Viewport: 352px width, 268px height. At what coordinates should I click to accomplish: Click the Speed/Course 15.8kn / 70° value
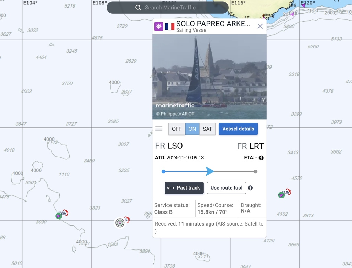tap(212, 212)
